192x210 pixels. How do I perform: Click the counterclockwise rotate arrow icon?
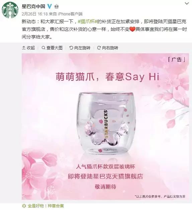tap(71, 48)
